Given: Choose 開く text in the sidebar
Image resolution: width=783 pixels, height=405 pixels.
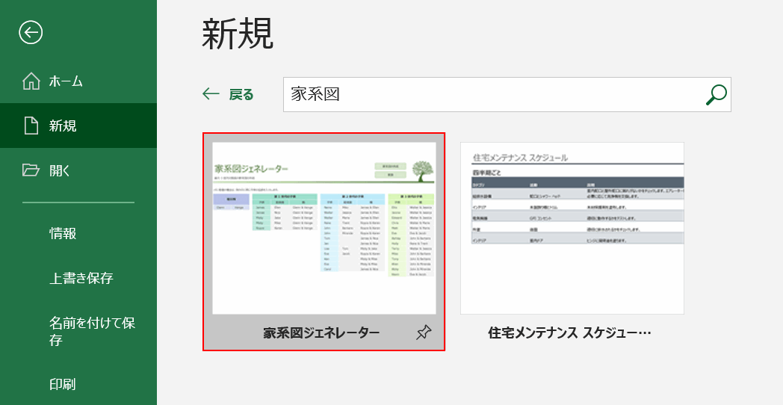Looking at the screenshot, I should pos(60,170).
